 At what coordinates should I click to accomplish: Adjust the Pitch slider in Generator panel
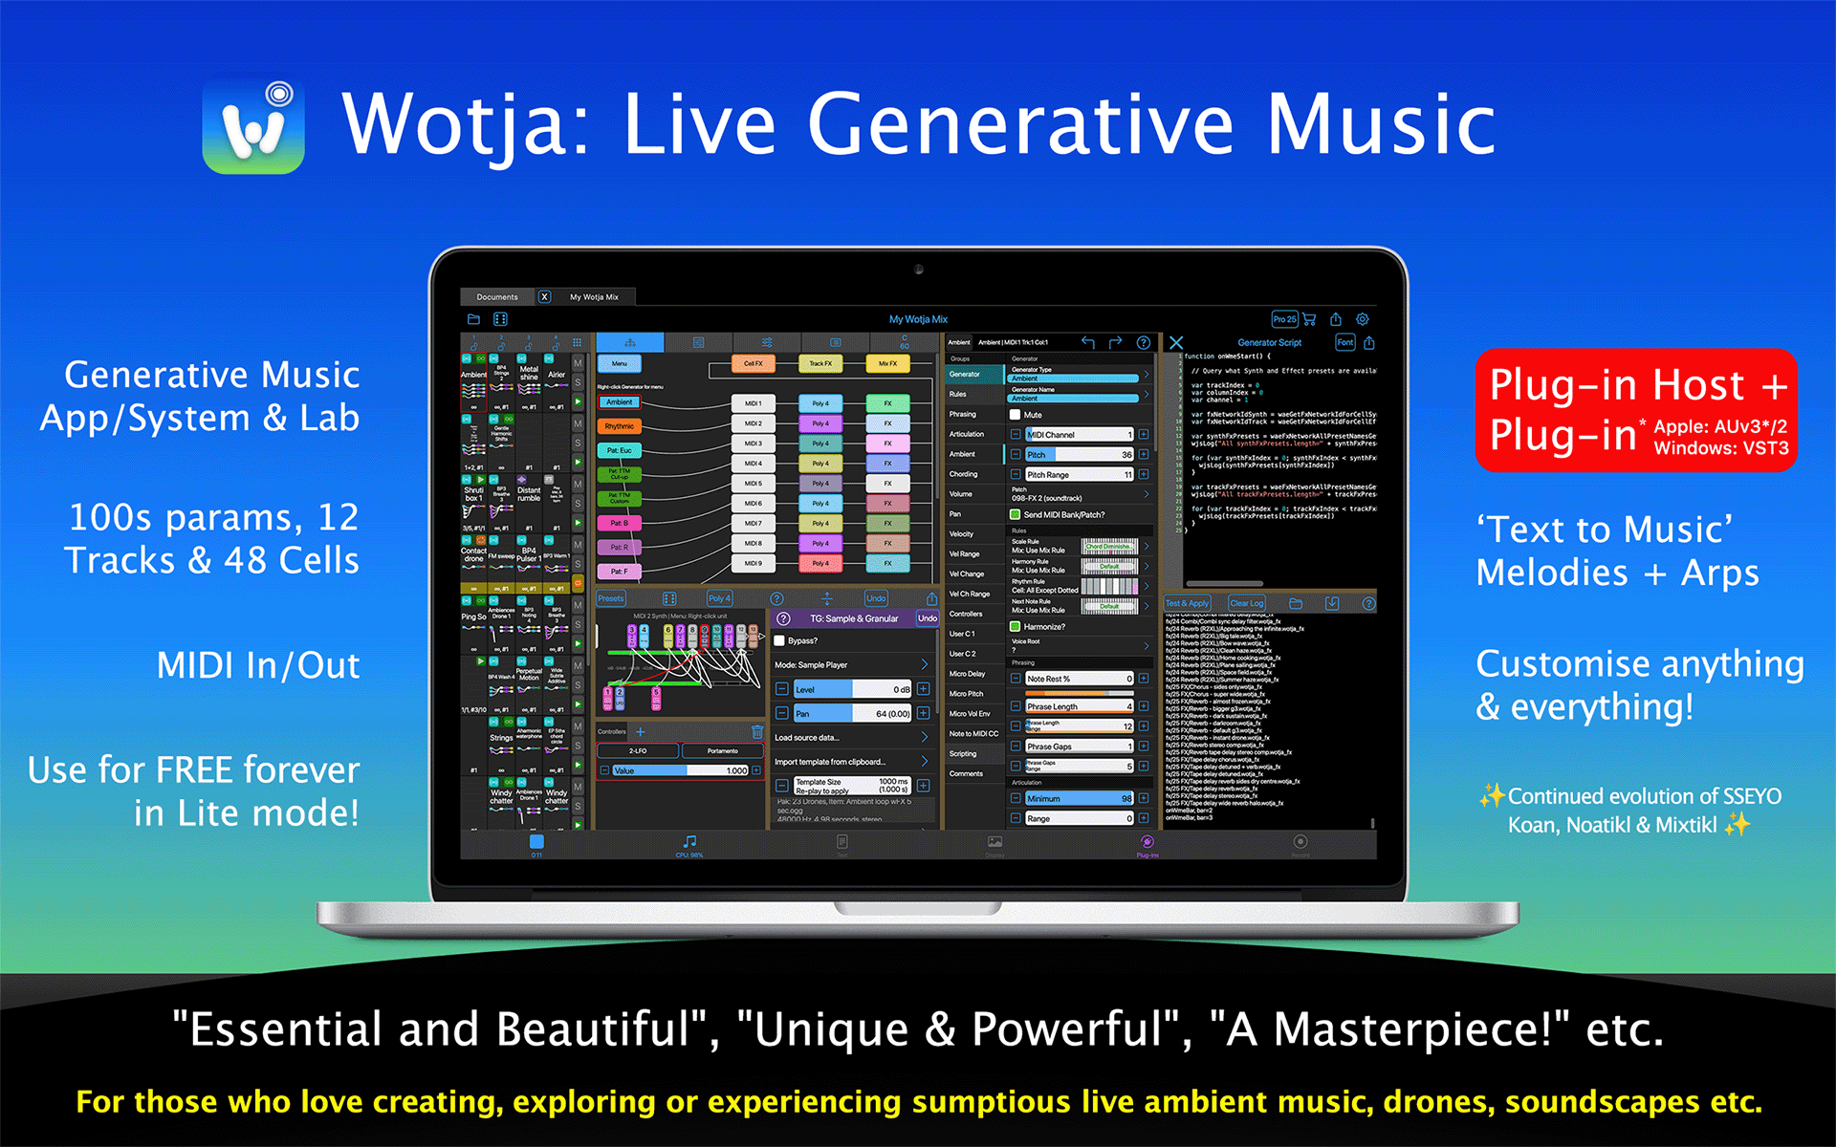tap(1079, 455)
